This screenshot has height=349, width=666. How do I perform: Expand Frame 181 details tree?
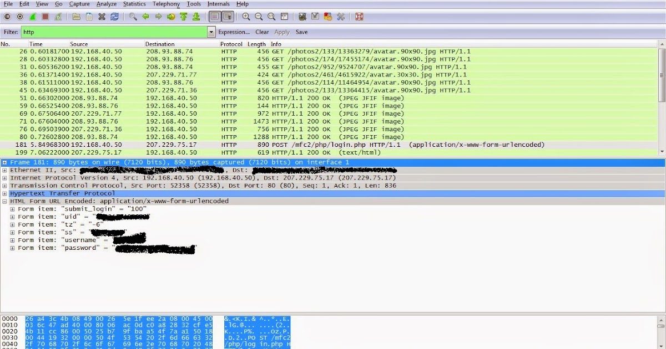coord(4,162)
